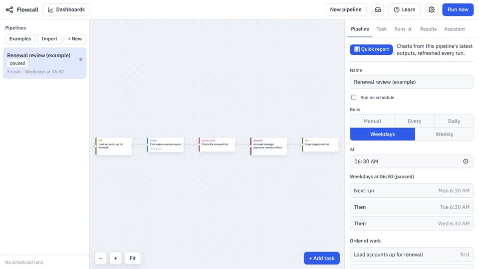Click the 5 tasks · Weekdays at 06:30 text
479x269 pixels.
click(x=35, y=72)
